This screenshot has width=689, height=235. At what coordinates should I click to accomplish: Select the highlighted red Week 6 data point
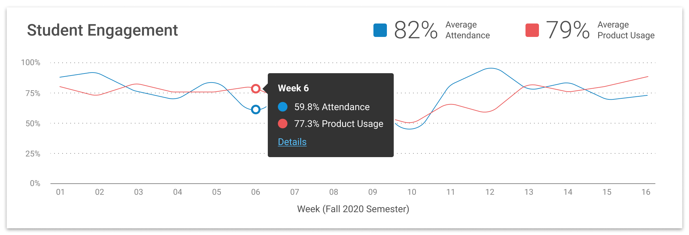point(256,88)
